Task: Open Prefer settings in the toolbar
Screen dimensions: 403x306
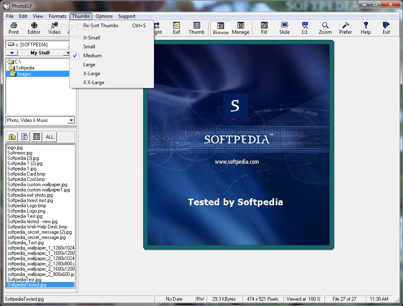Action: coord(345,28)
